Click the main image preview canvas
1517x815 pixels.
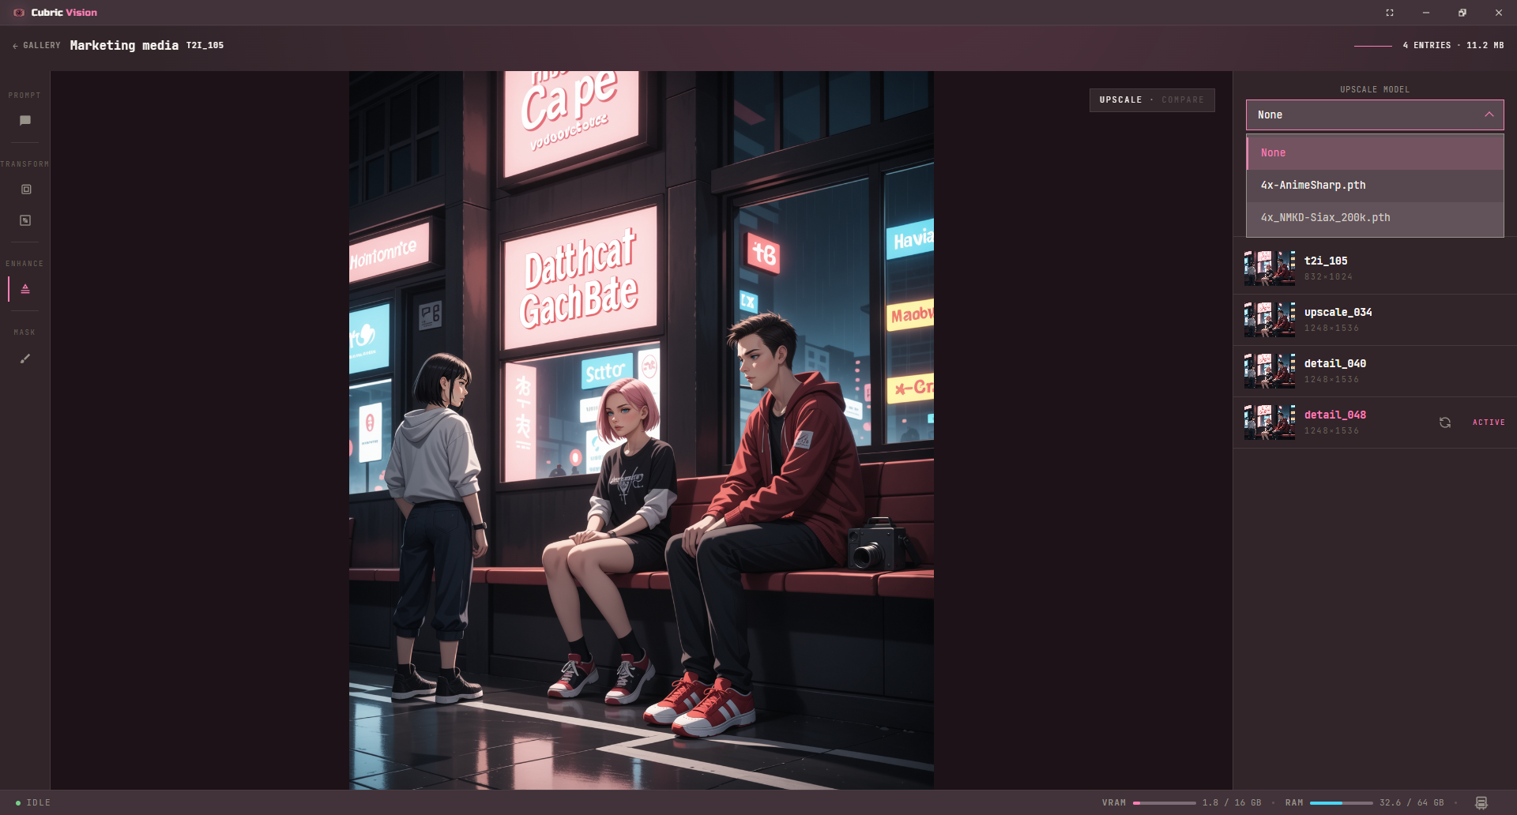pos(642,430)
